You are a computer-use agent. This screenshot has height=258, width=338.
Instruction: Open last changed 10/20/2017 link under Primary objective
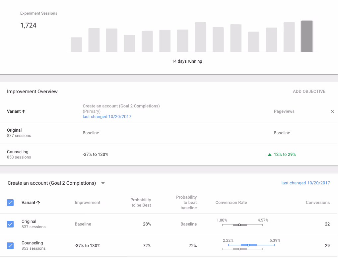click(107, 117)
